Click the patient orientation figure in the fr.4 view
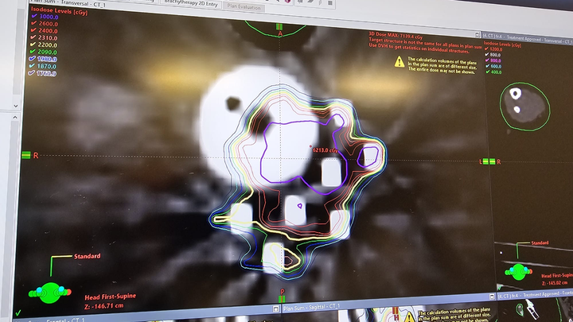The height and width of the screenshot is (322, 573). pos(518,272)
